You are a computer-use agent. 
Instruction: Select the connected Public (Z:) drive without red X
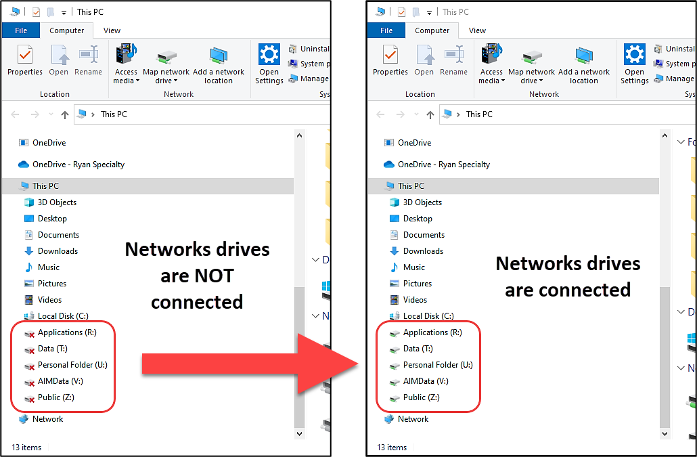click(x=414, y=397)
